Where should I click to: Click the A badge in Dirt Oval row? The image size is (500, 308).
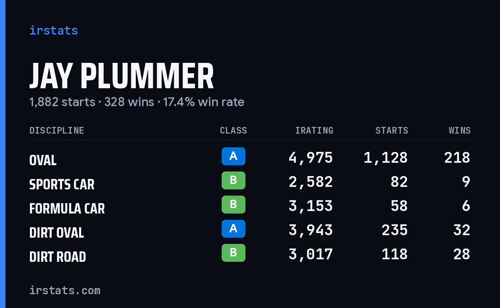[233, 229]
